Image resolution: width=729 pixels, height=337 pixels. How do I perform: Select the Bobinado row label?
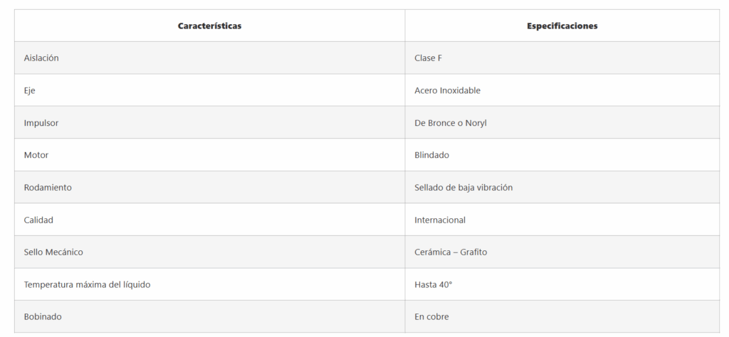point(43,317)
